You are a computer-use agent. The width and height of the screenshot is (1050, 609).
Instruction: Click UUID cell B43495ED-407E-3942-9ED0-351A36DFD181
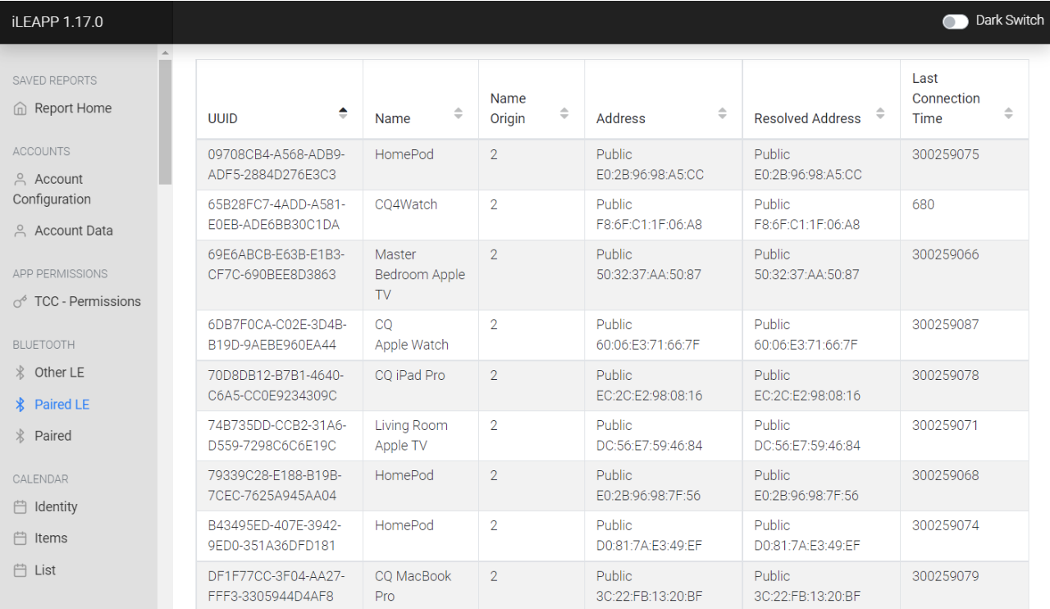point(280,535)
